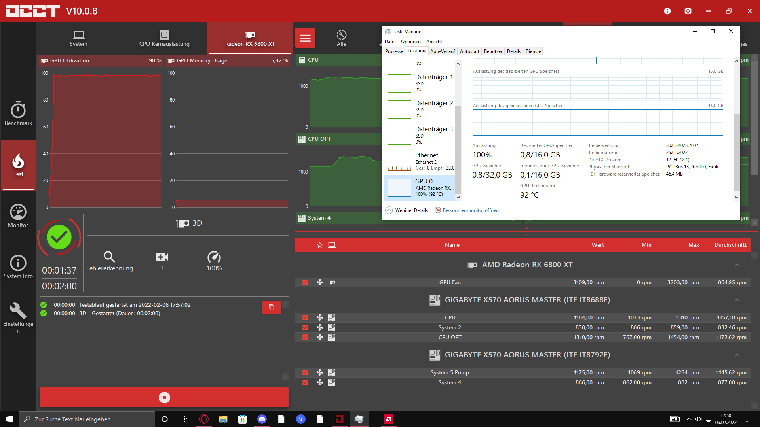The height and width of the screenshot is (427, 760).
Task: Click the copy log red button
Action: coord(272,307)
